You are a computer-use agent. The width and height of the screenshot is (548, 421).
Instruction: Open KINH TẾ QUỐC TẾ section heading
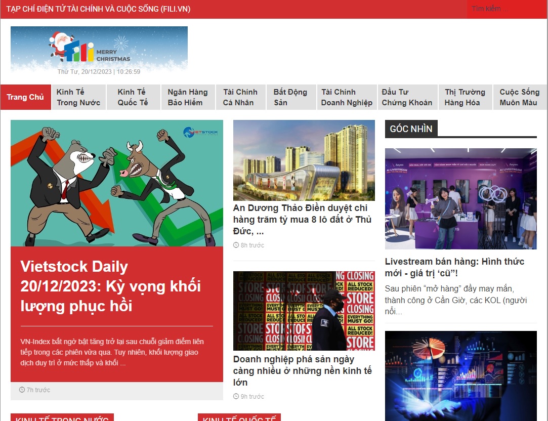point(239,418)
